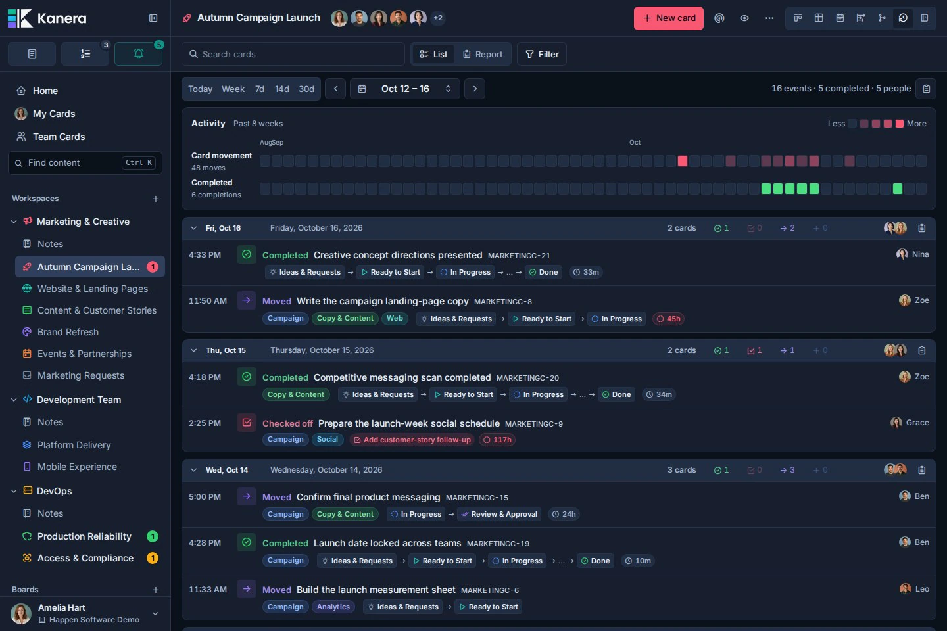Open Team Cards in the sidebar
Screen dimensions: 947x631
tap(85, 137)
